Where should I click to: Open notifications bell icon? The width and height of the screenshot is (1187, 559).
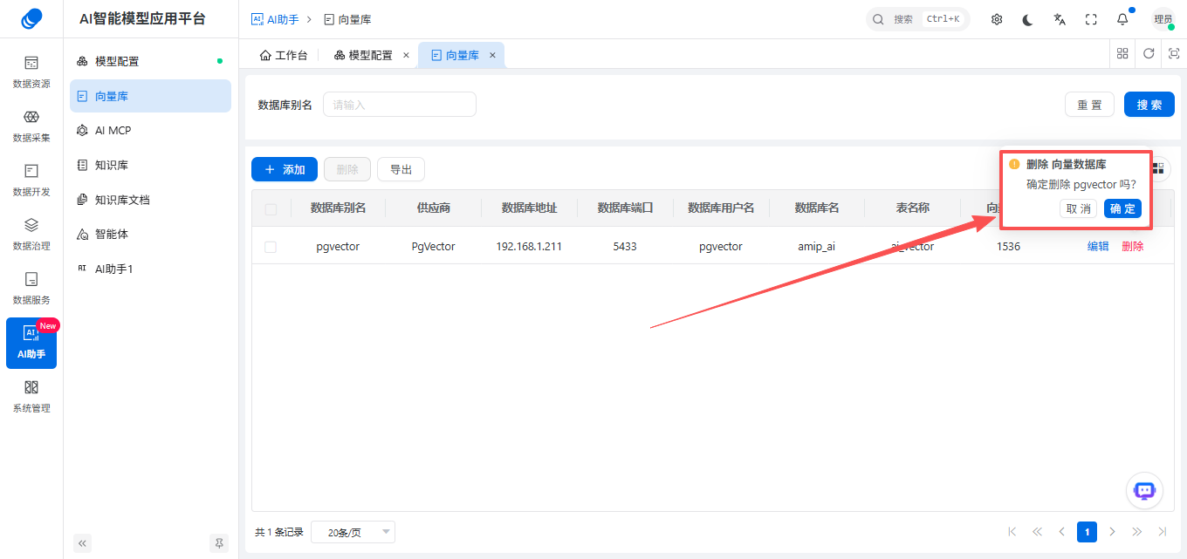(x=1122, y=19)
